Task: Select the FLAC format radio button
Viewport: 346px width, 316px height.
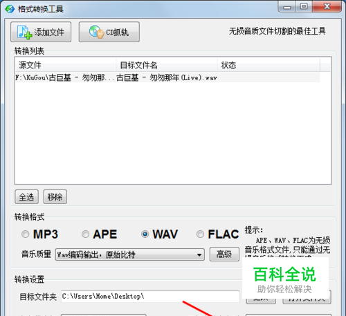Action: 200,234
